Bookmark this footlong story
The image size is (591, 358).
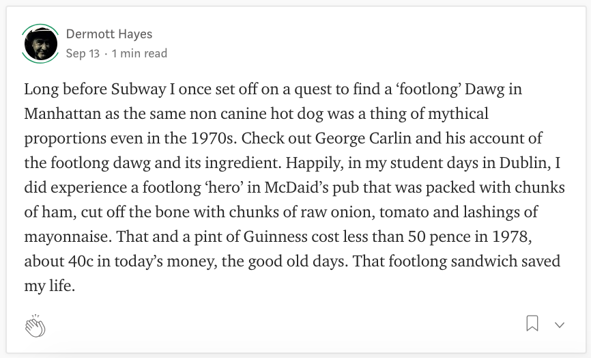click(532, 324)
